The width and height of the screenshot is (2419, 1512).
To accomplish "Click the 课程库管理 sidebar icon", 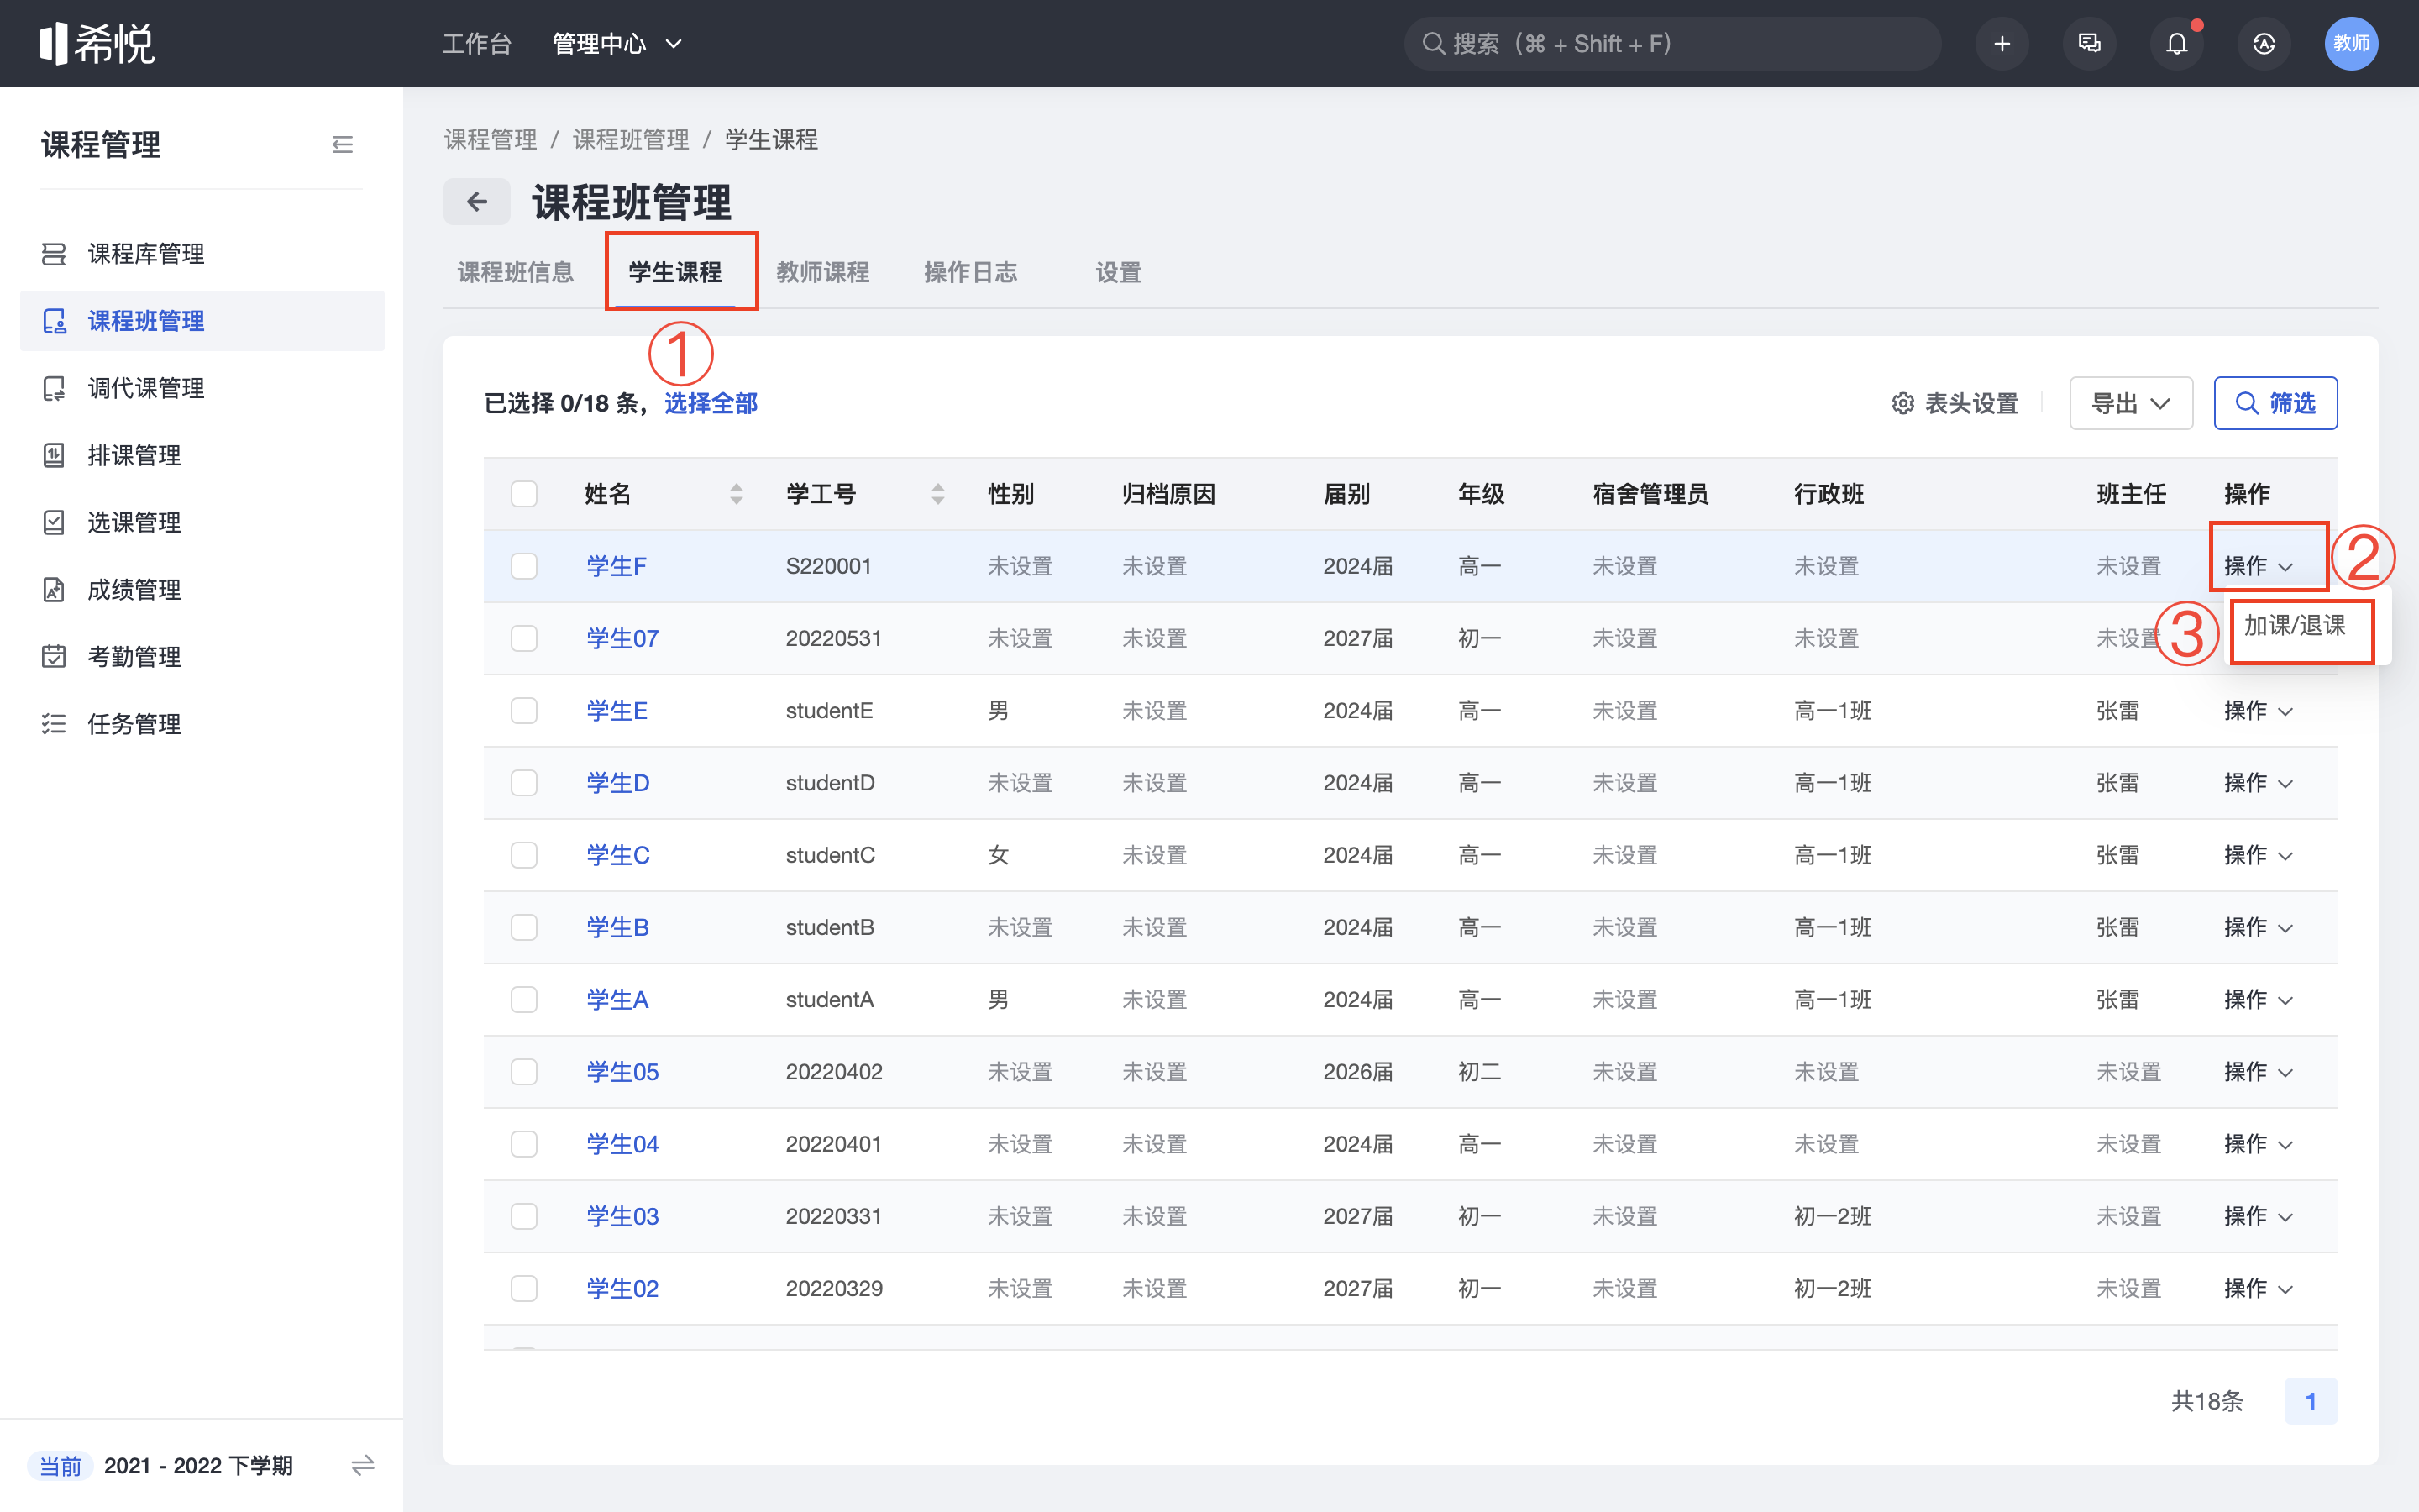I will click(54, 254).
